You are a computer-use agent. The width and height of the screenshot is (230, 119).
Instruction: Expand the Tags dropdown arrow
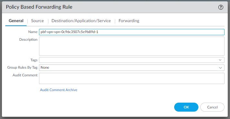pos(220,60)
